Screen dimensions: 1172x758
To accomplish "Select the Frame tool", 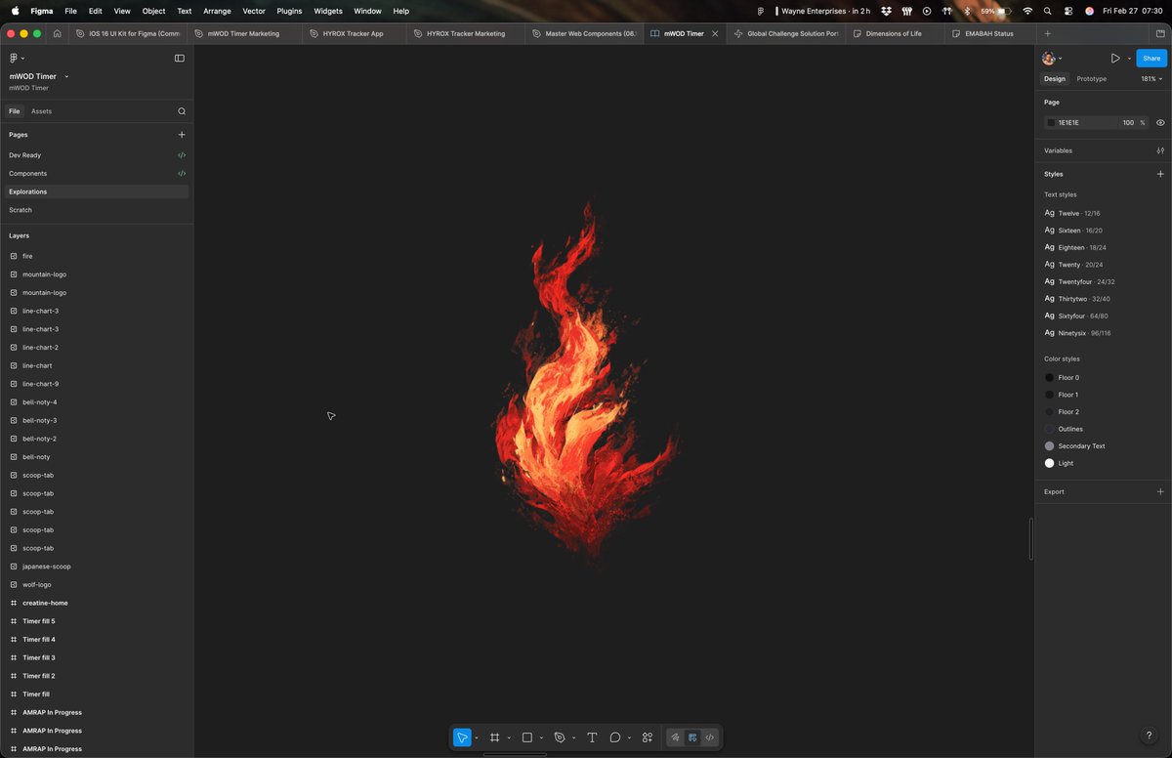I will click(x=495, y=737).
